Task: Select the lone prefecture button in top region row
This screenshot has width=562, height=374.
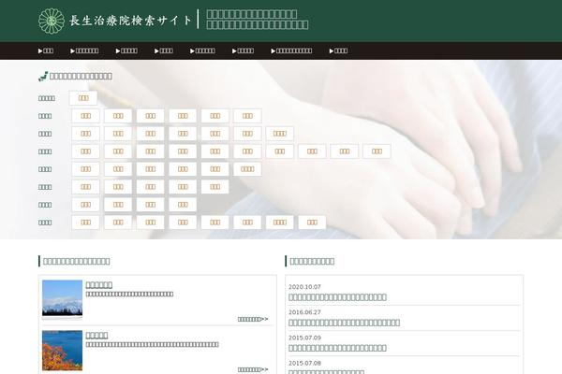Action: click(83, 97)
